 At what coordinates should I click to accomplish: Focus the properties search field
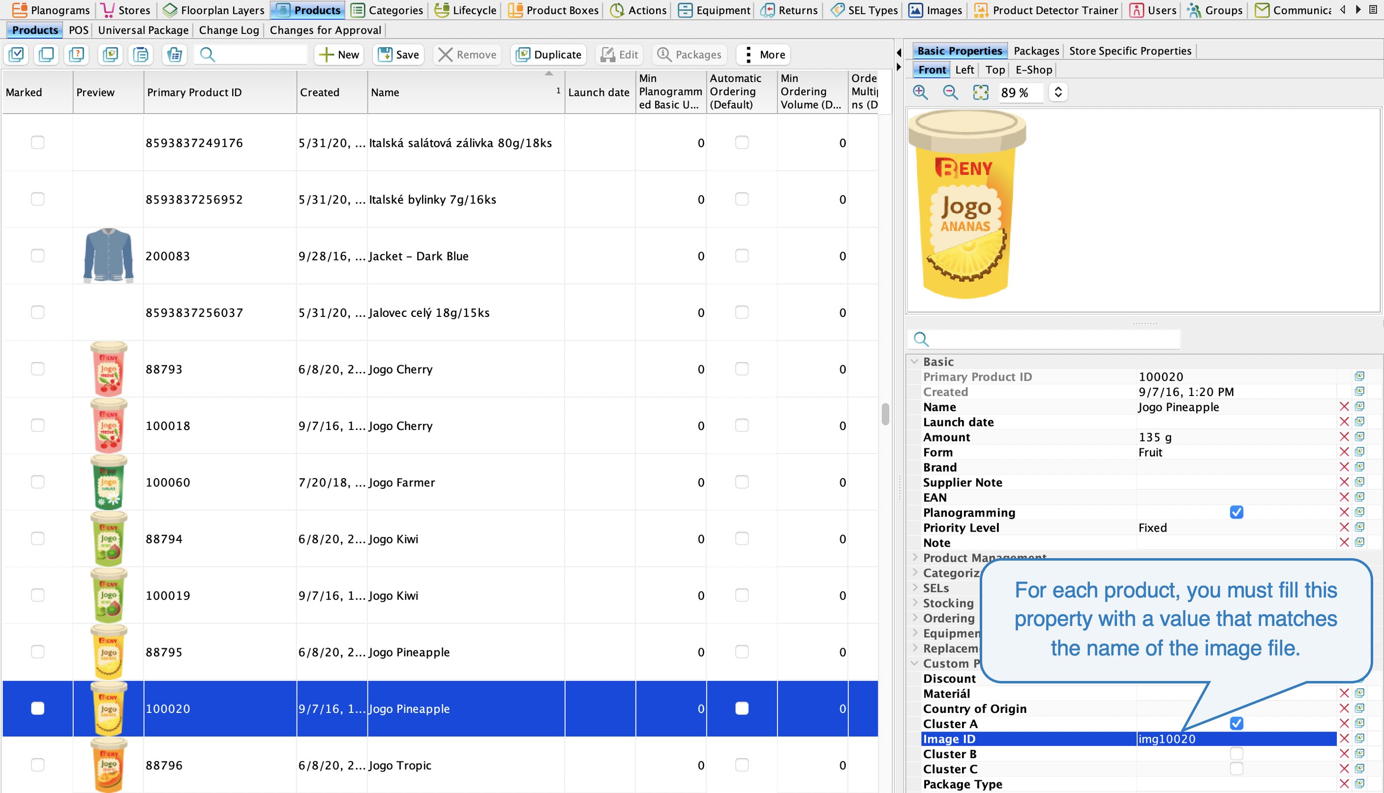(x=1044, y=339)
